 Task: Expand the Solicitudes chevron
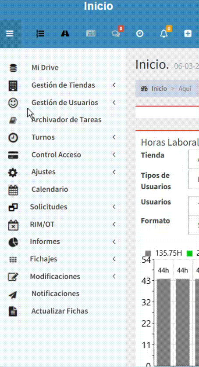pos(114,207)
